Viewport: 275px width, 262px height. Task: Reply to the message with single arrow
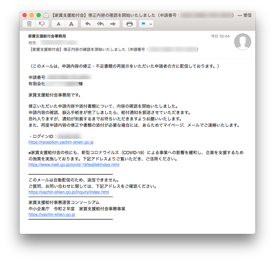(x=88, y=24)
